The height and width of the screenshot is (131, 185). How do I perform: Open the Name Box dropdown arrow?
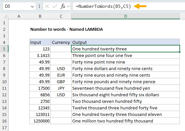click(32, 7)
